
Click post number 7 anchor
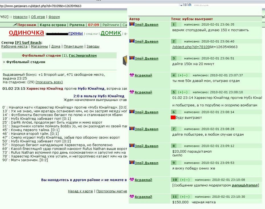point(174,129)
